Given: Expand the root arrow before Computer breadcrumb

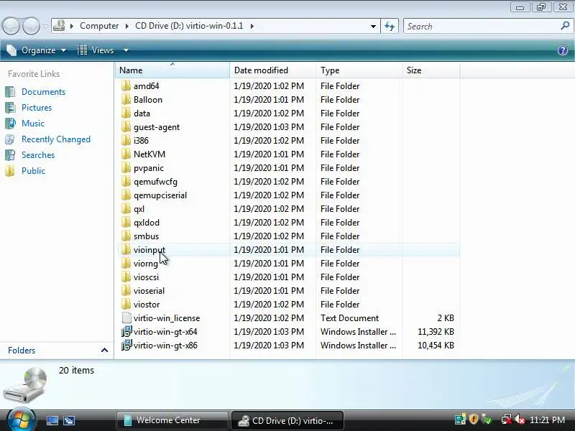Looking at the screenshot, I should tap(72, 26).
